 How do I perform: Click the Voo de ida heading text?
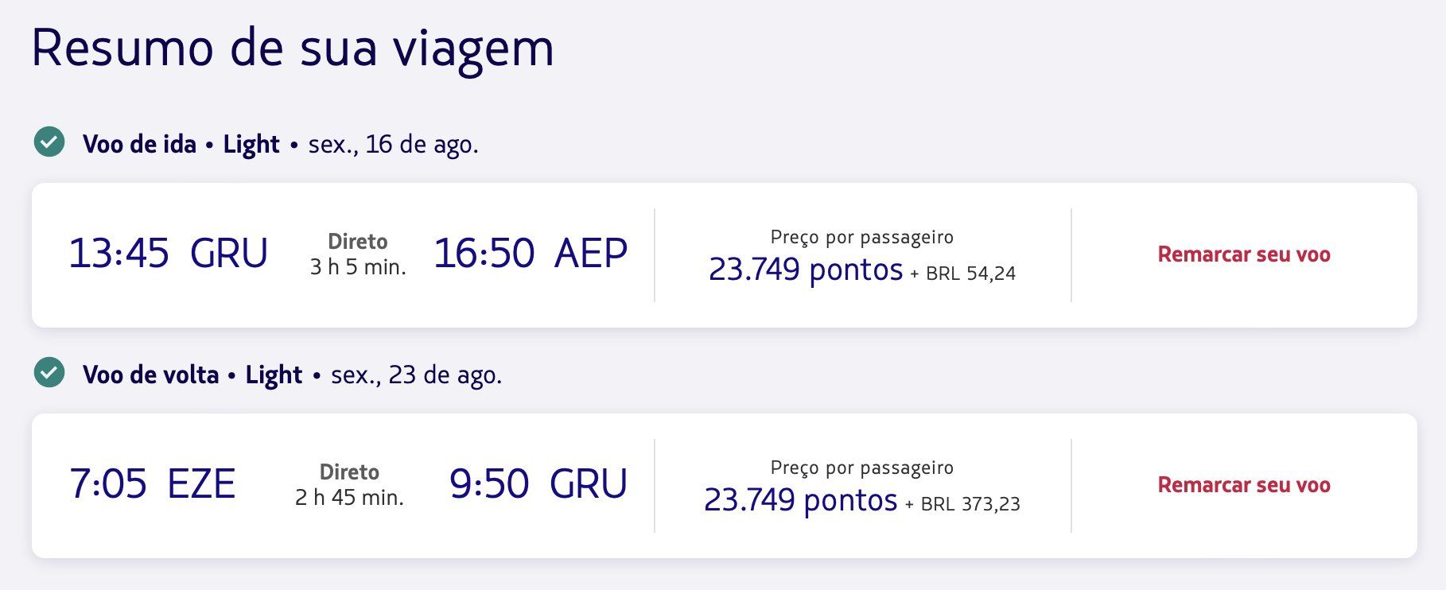pyautogui.click(x=139, y=144)
